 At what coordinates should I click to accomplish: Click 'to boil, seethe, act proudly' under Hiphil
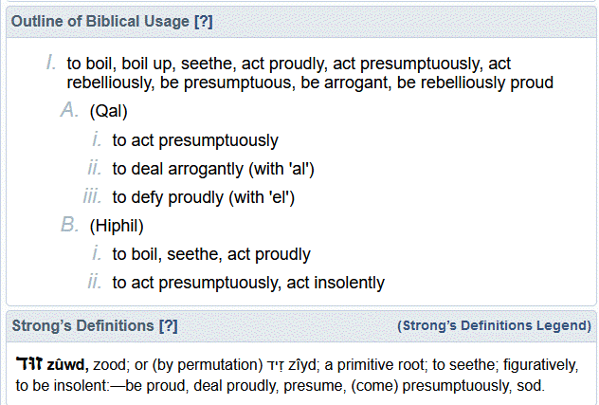pos(211,254)
